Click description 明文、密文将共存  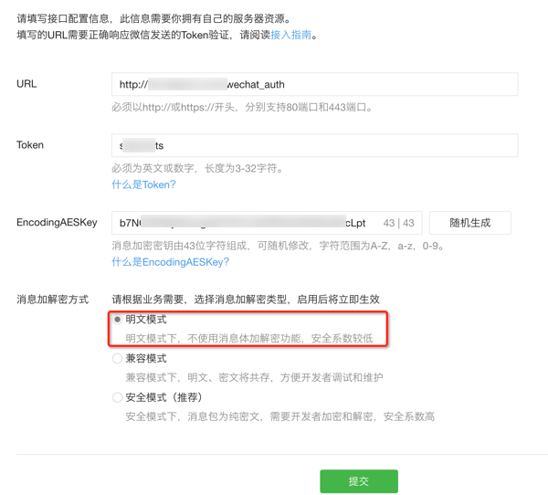pyautogui.click(x=231, y=377)
